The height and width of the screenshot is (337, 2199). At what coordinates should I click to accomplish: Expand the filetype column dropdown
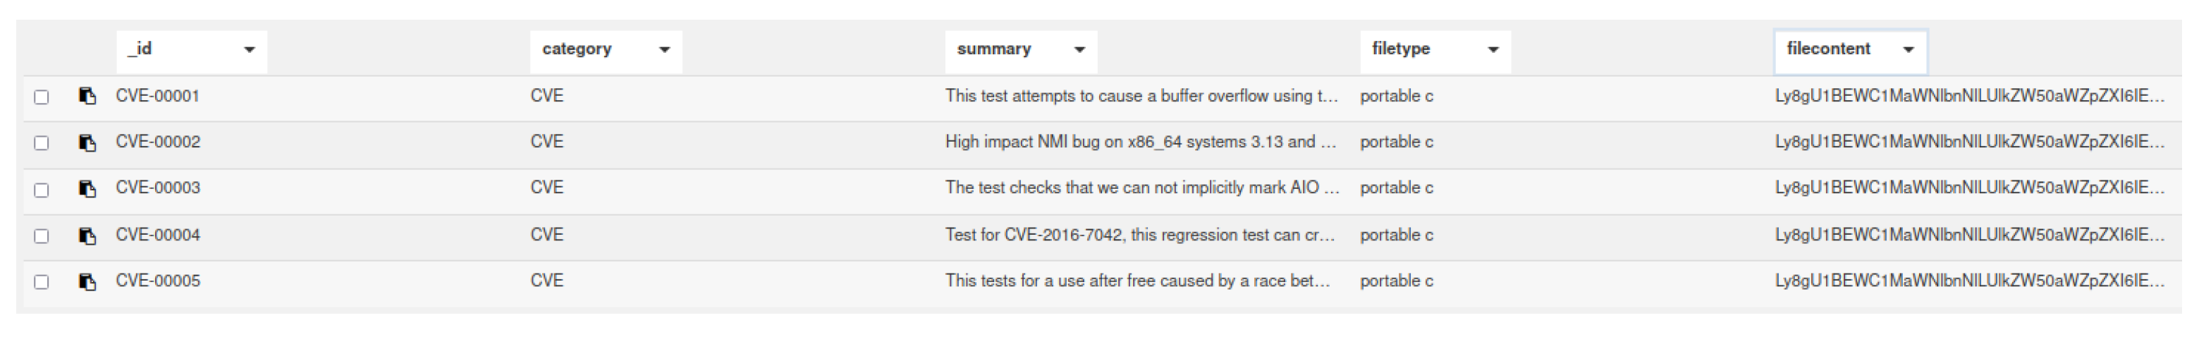click(x=1493, y=49)
